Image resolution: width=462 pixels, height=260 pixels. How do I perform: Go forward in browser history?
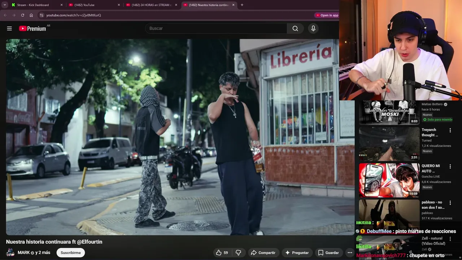(x=14, y=15)
